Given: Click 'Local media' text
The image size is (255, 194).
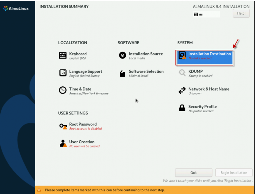Looking at the screenshot, I should coord(137,58).
